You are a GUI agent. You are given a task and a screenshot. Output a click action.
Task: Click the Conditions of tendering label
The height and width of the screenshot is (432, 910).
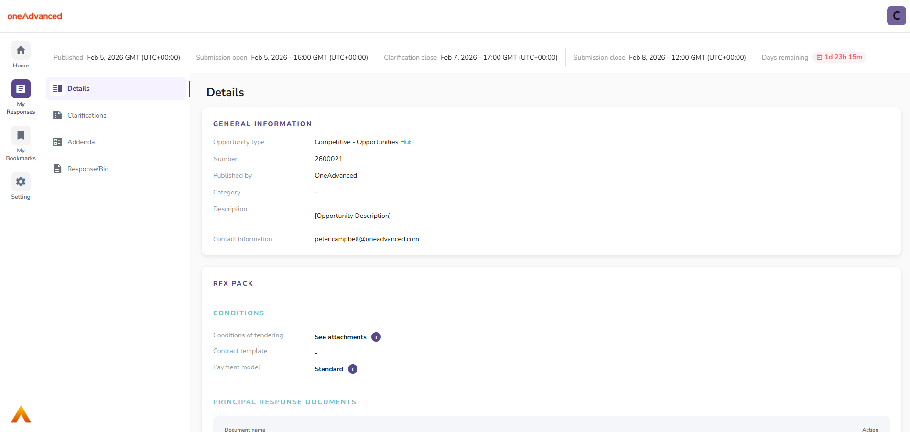click(248, 335)
